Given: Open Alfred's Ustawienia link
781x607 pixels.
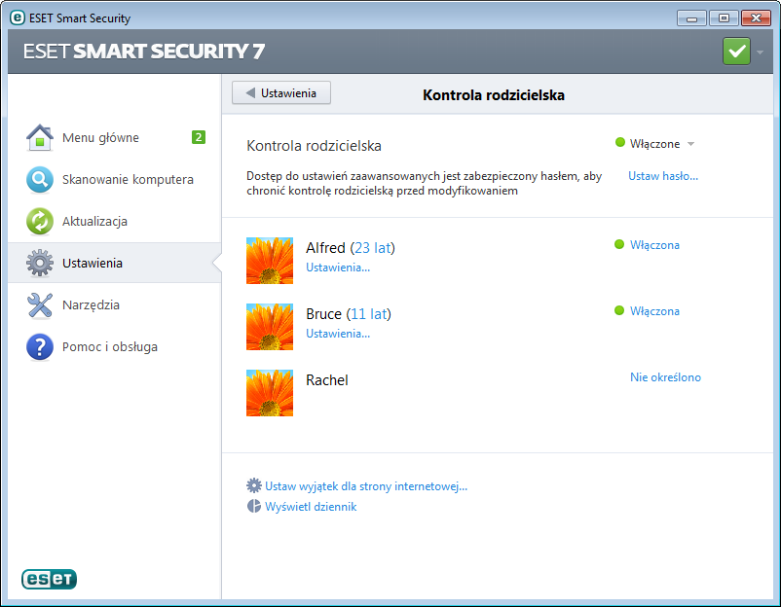Looking at the screenshot, I should tap(338, 268).
